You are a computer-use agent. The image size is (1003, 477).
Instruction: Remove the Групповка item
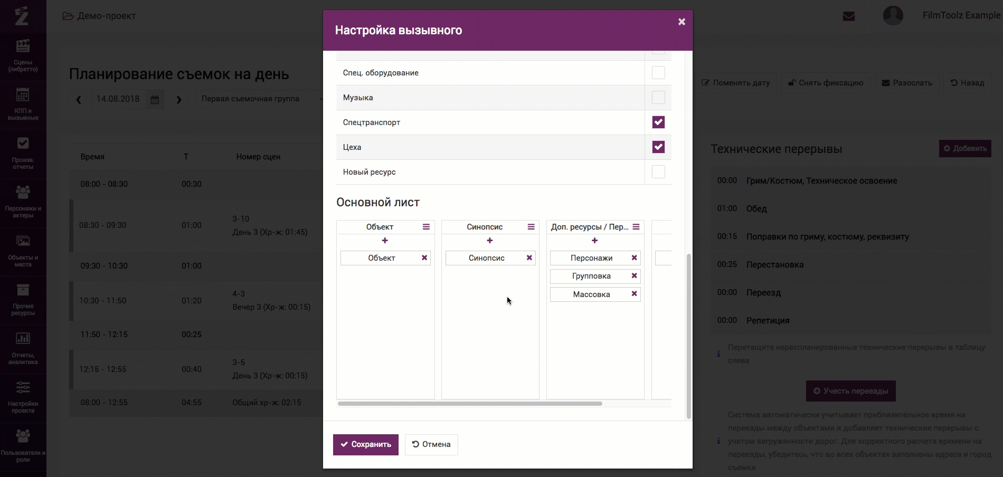coord(635,276)
